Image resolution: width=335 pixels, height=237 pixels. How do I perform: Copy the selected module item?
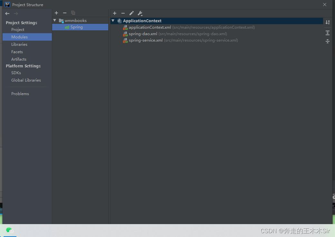coord(73,13)
